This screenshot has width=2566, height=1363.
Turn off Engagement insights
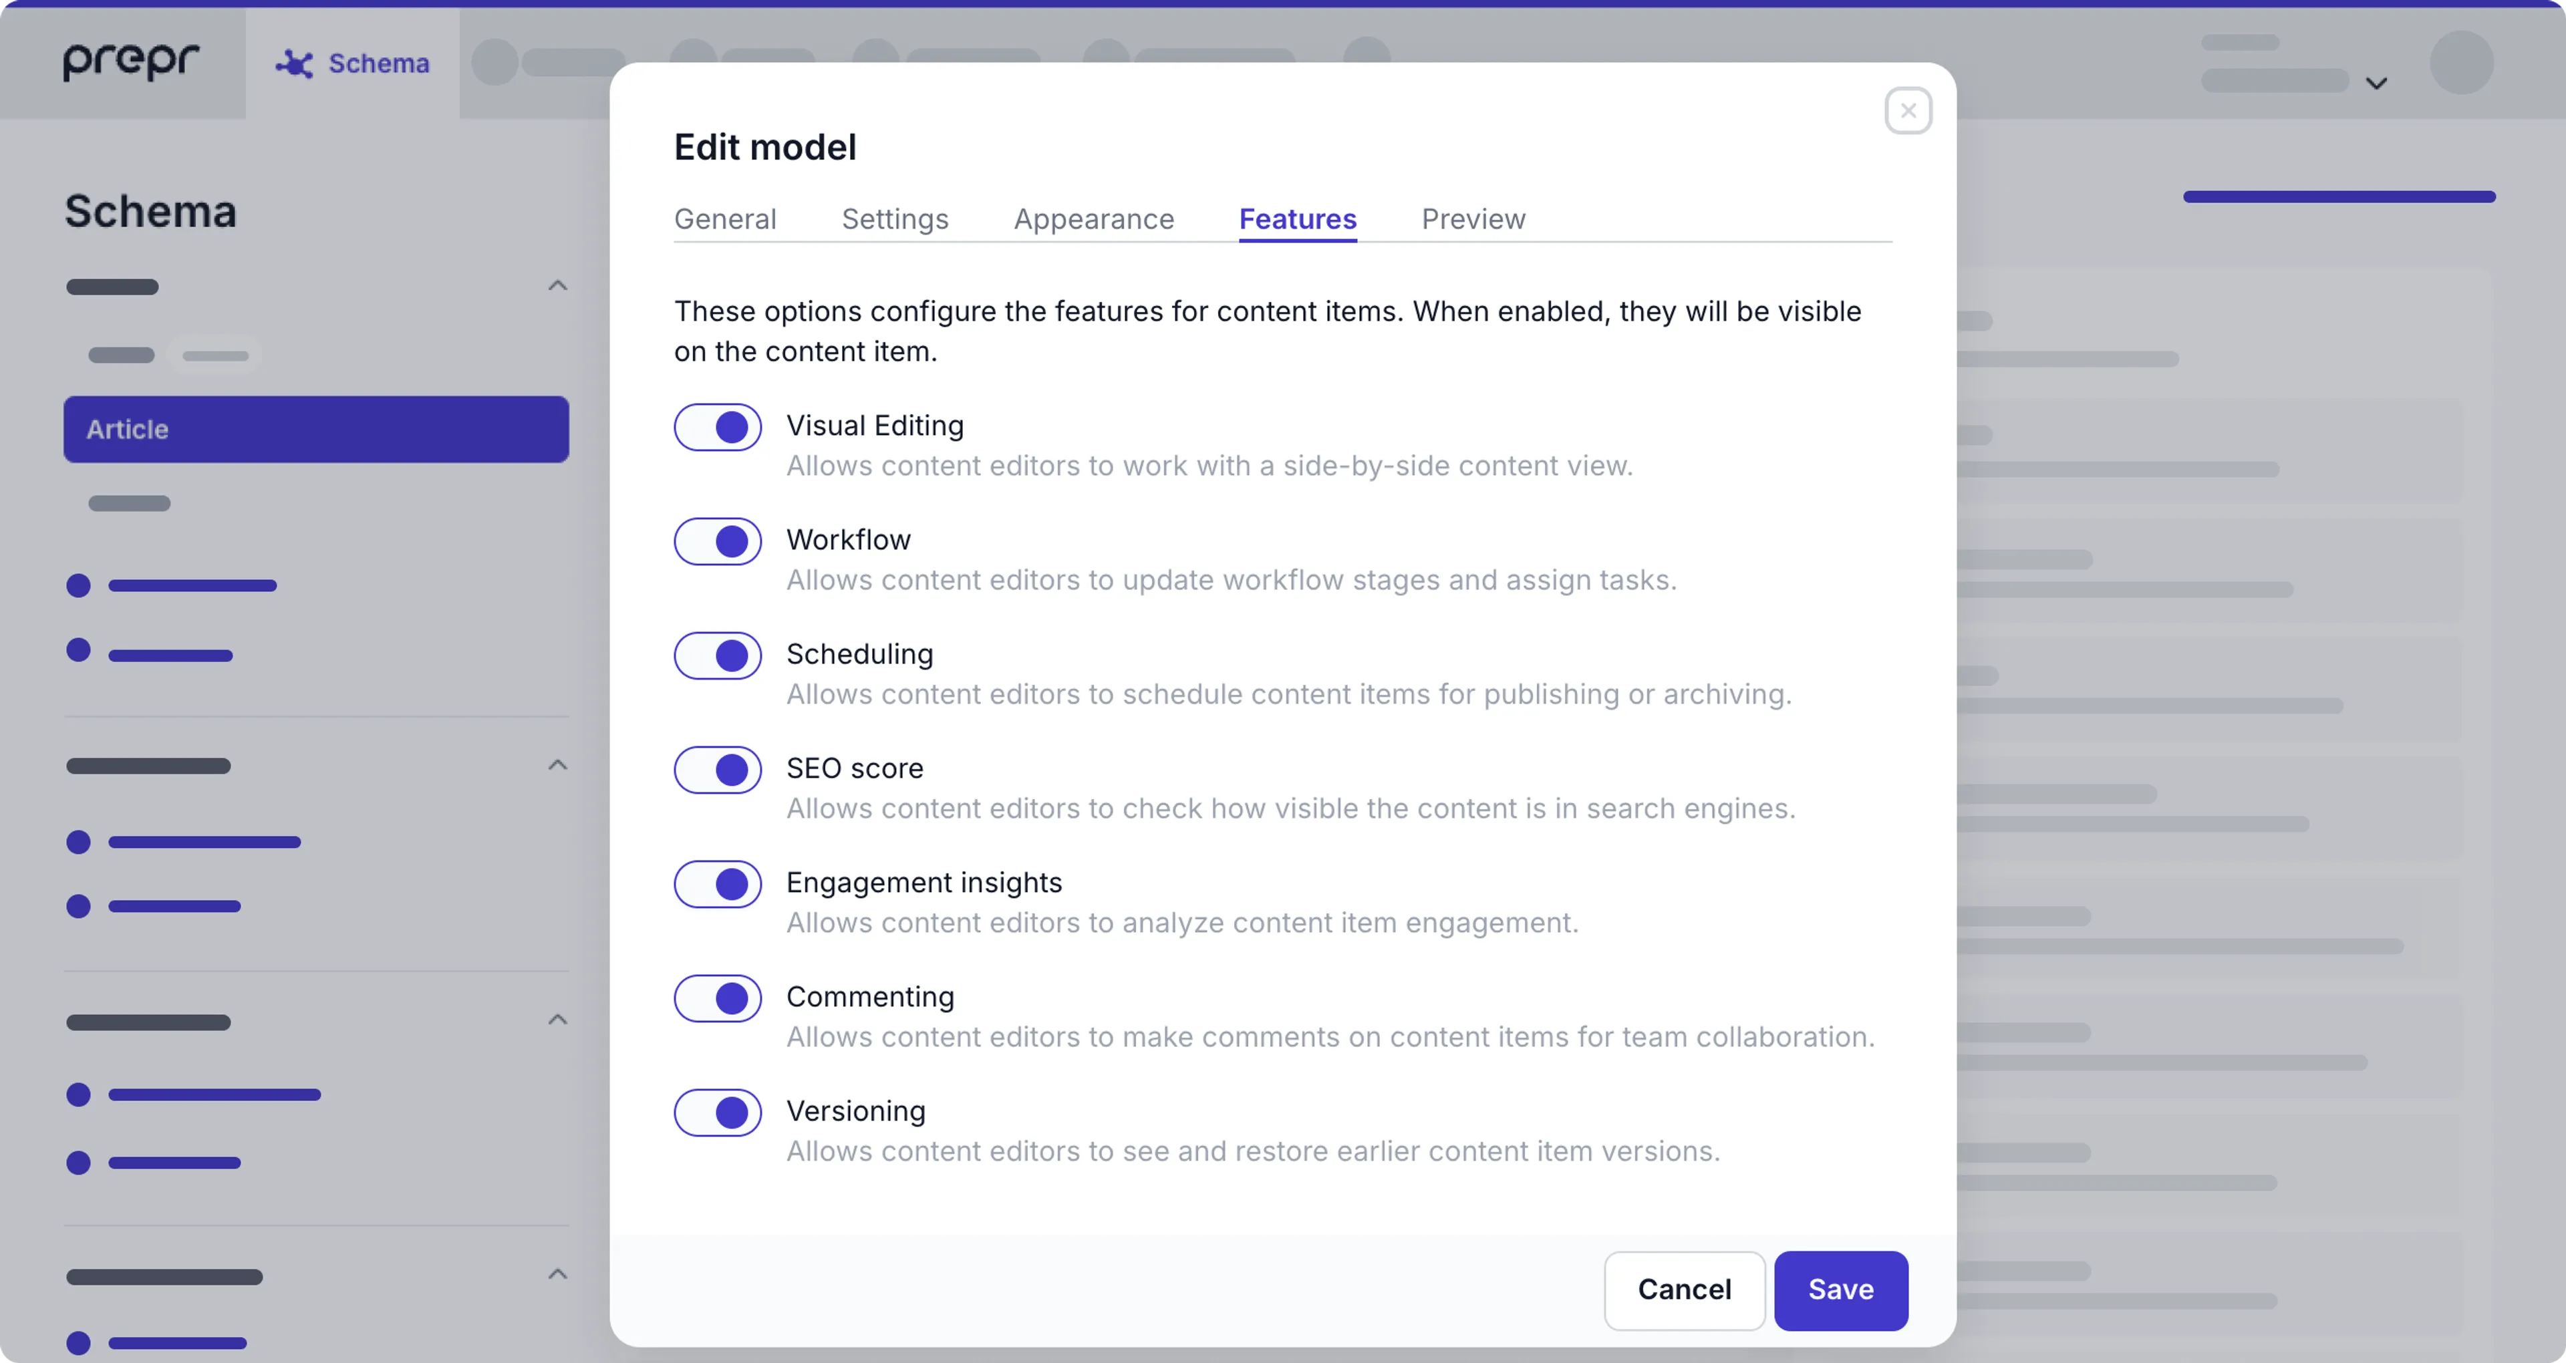pos(717,884)
